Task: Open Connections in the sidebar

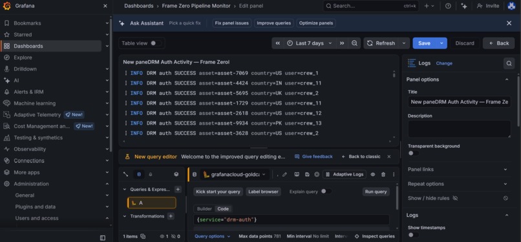Action: (29, 161)
